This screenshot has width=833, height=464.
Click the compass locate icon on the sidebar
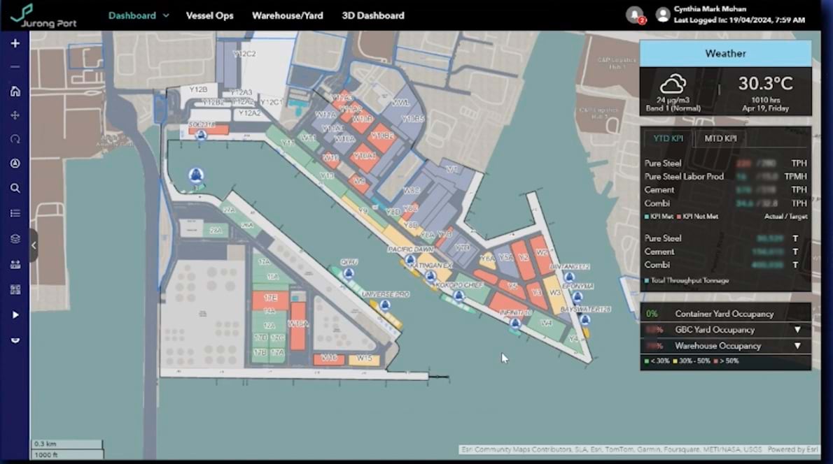(15, 163)
